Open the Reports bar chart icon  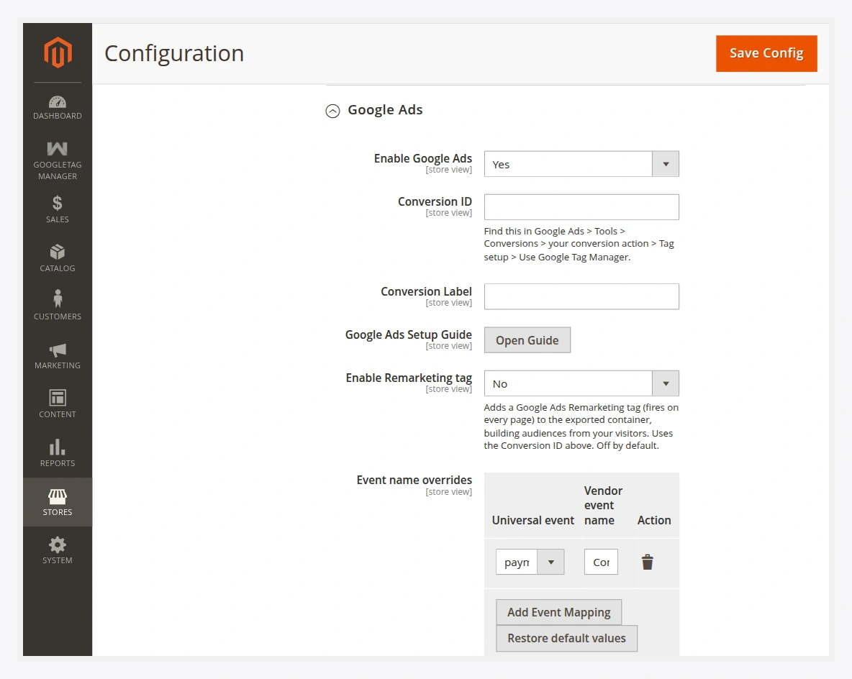click(57, 447)
